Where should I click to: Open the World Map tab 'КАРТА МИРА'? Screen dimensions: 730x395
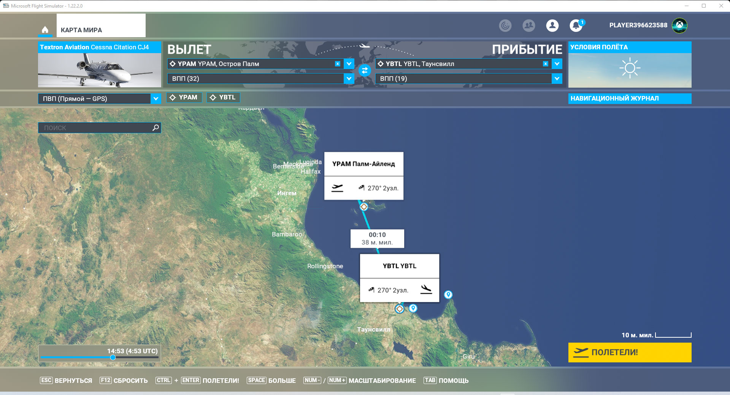(101, 25)
